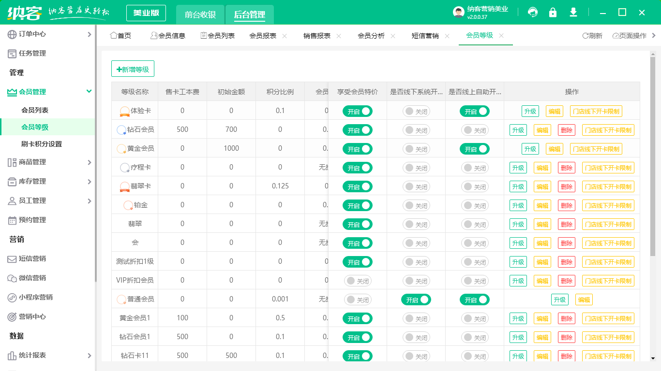Screen dimensions: 661x371
Task: Click the scrollbar down arrow
Action: pyautogui.click(x=653, y=358)
